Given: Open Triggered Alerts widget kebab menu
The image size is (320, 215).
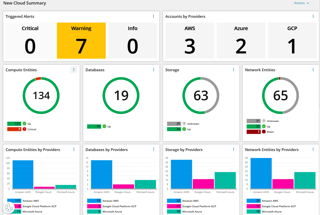Looking at the screenshot, I should pyautogui.click(x=154, y=16).
